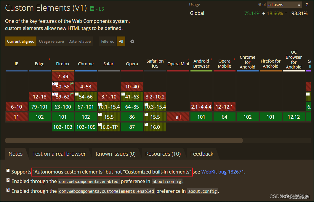314x202 pixels.
Task: Open the settings gear icon
Action: pyautogui.click(x=132, y=41)
